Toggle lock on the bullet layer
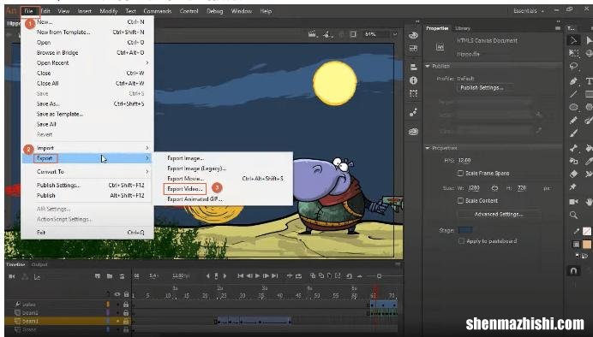 click(126, 304)
